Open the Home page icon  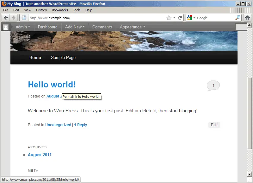pos(247,18)
